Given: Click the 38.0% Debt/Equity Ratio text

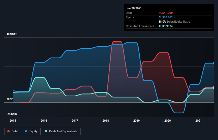Looking at the screenshot, I should (174, 22).
